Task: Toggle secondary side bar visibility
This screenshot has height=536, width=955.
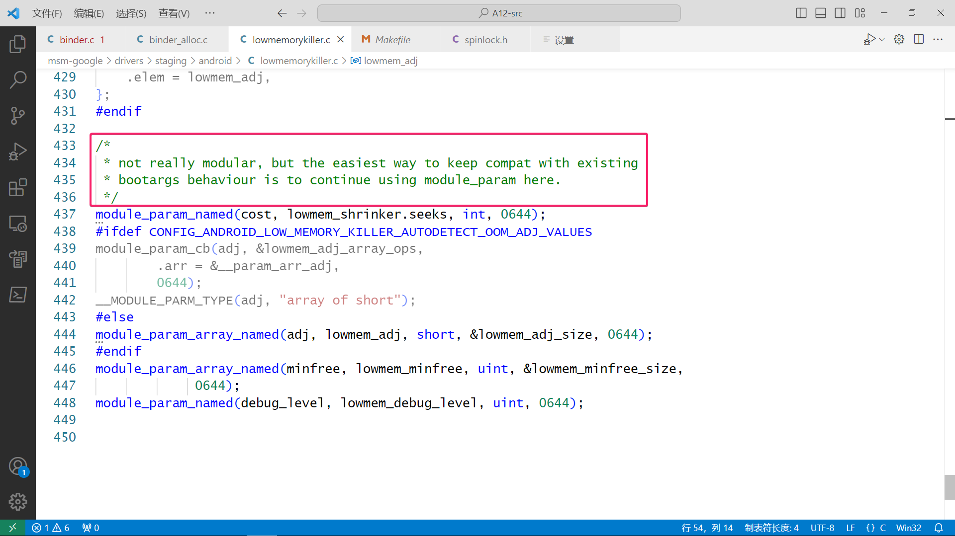Action: click(840, 13)
